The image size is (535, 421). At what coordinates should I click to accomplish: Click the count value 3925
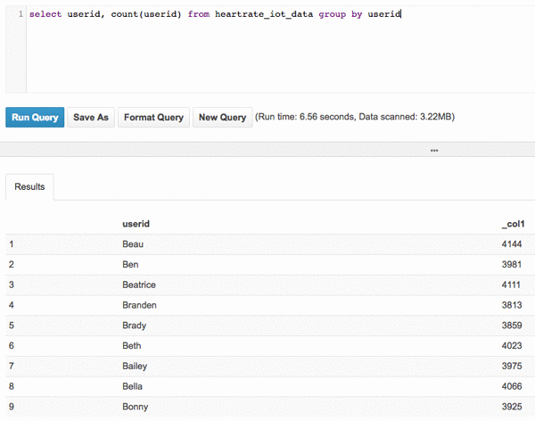[512, 407]
